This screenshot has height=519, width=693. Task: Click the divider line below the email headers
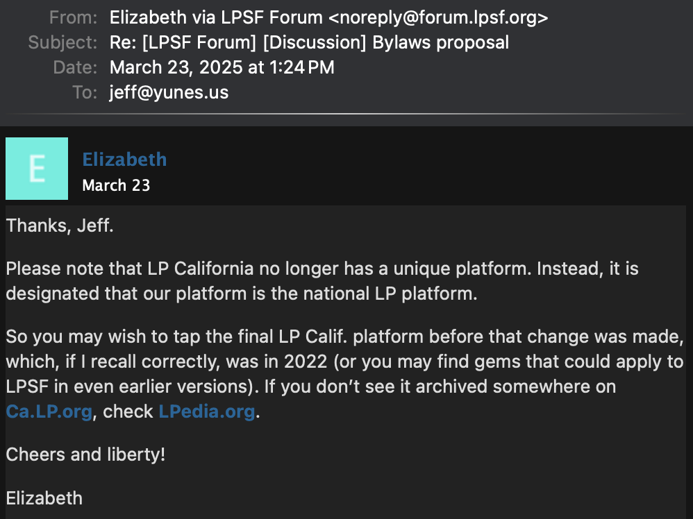click(344, 114)
